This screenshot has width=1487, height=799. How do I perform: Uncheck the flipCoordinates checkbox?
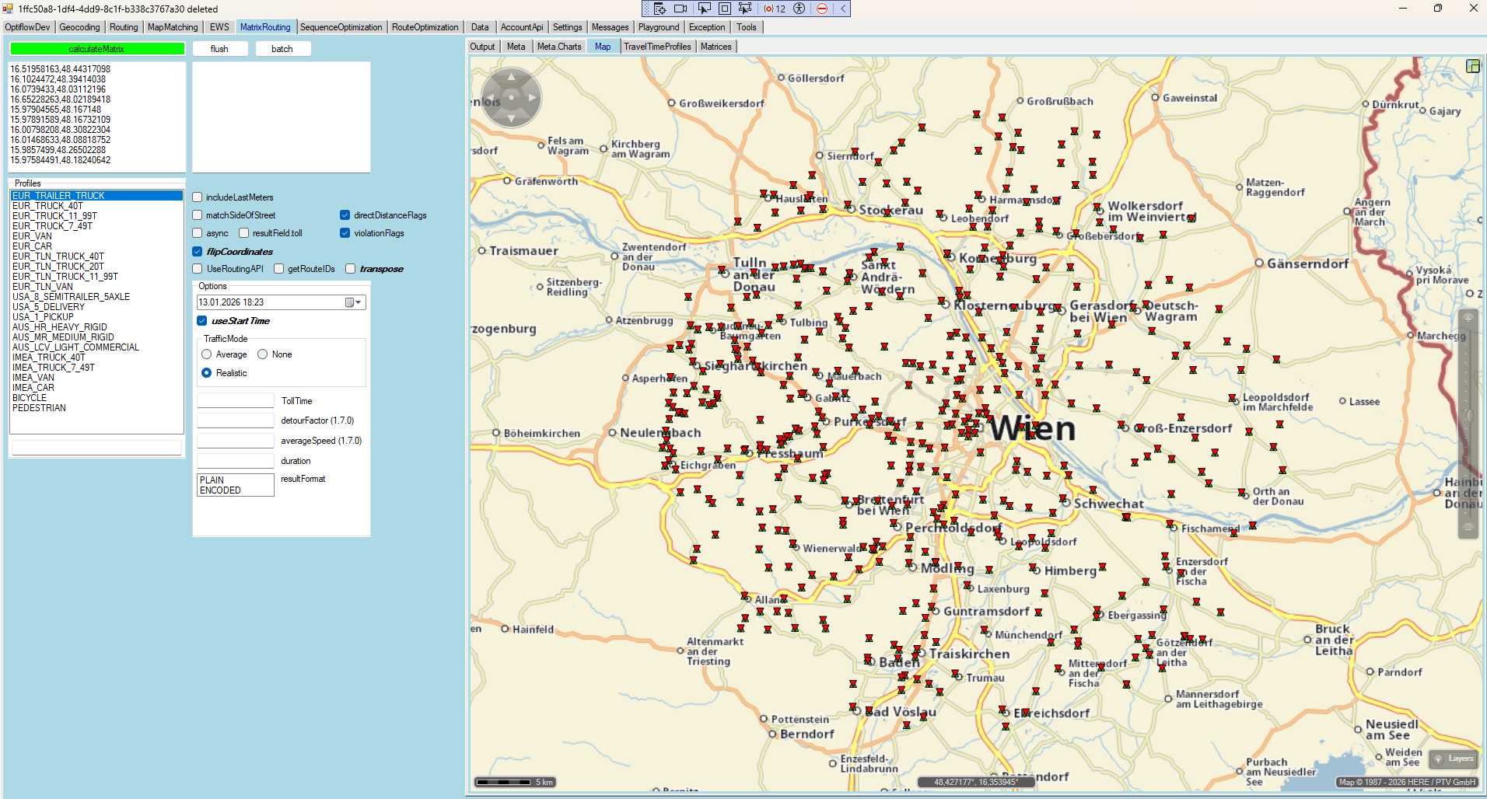(x=198, y=252)
